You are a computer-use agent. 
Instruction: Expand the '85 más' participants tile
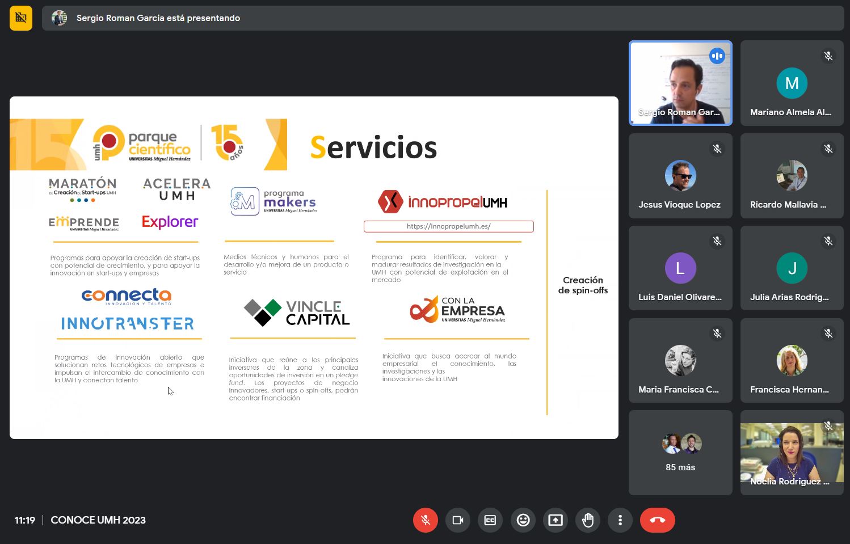(680, 453)
